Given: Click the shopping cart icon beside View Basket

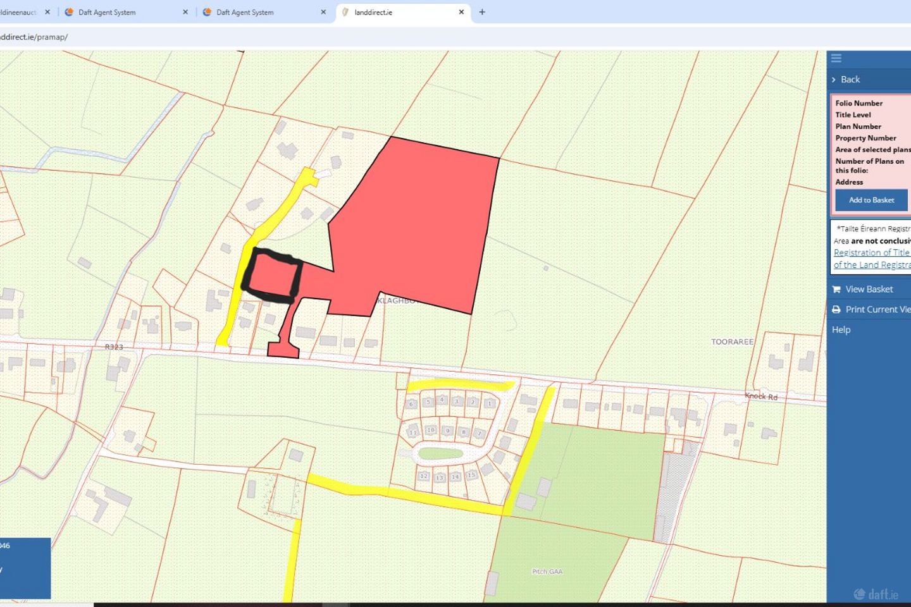Looking at the screenshot, I should coord(836,290).
